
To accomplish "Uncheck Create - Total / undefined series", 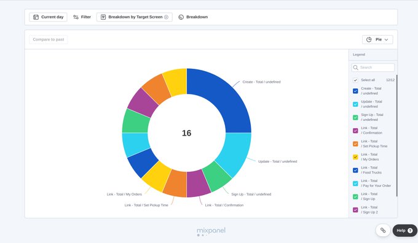I will (355, 91).
